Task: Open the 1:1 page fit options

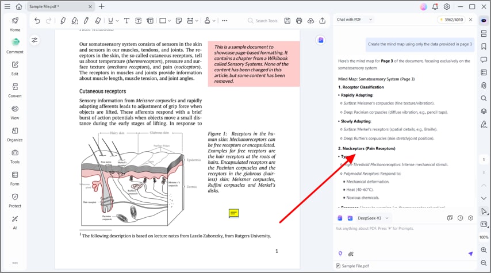Action: tap(484, 224)
